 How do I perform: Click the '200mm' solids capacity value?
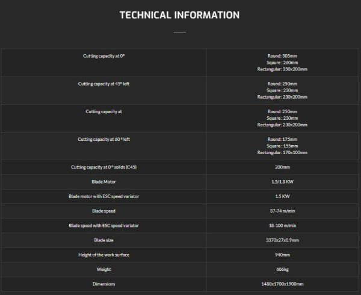click(x=282, y=167)
